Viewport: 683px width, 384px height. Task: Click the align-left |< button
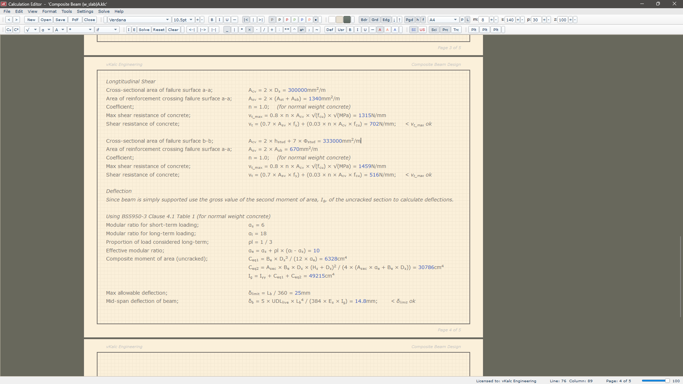[x=246, y=20]
